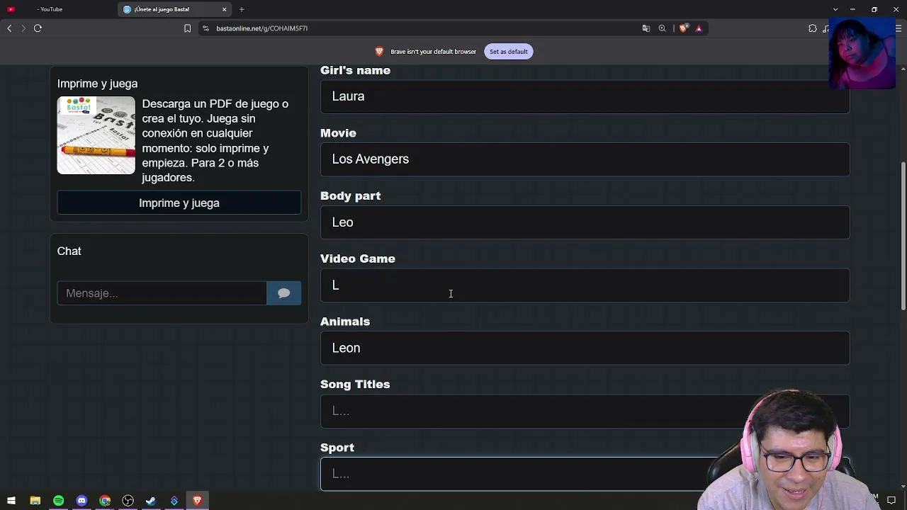This screenshot has height=510, width=907.
Task: Open Spotify from the taskbar
Action: tap(58, 501)
